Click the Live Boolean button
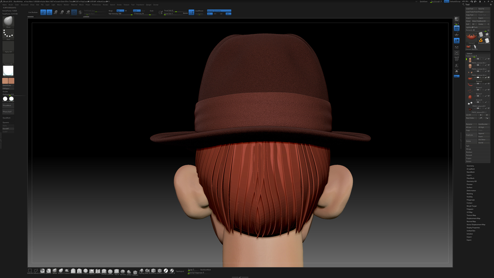Viewport: 494px width, 278px height. (x=33, y=12)
